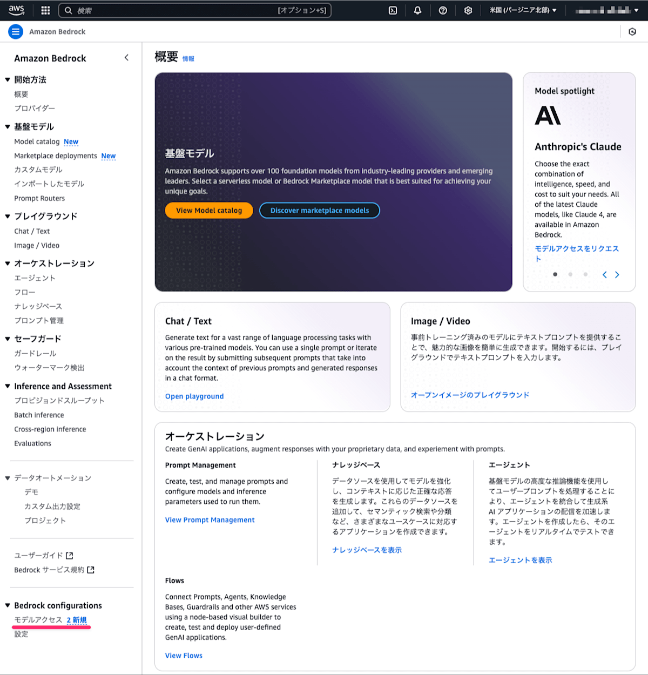
Task: Collapse the Amazon Bedrock side panel arrow
Action: (126, 58)
